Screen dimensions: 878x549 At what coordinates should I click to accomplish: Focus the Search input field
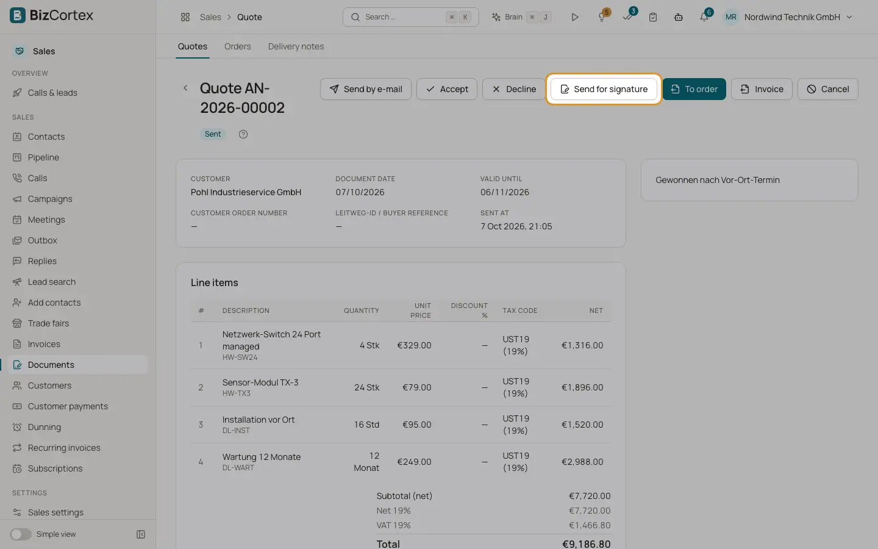click(411, 17)
